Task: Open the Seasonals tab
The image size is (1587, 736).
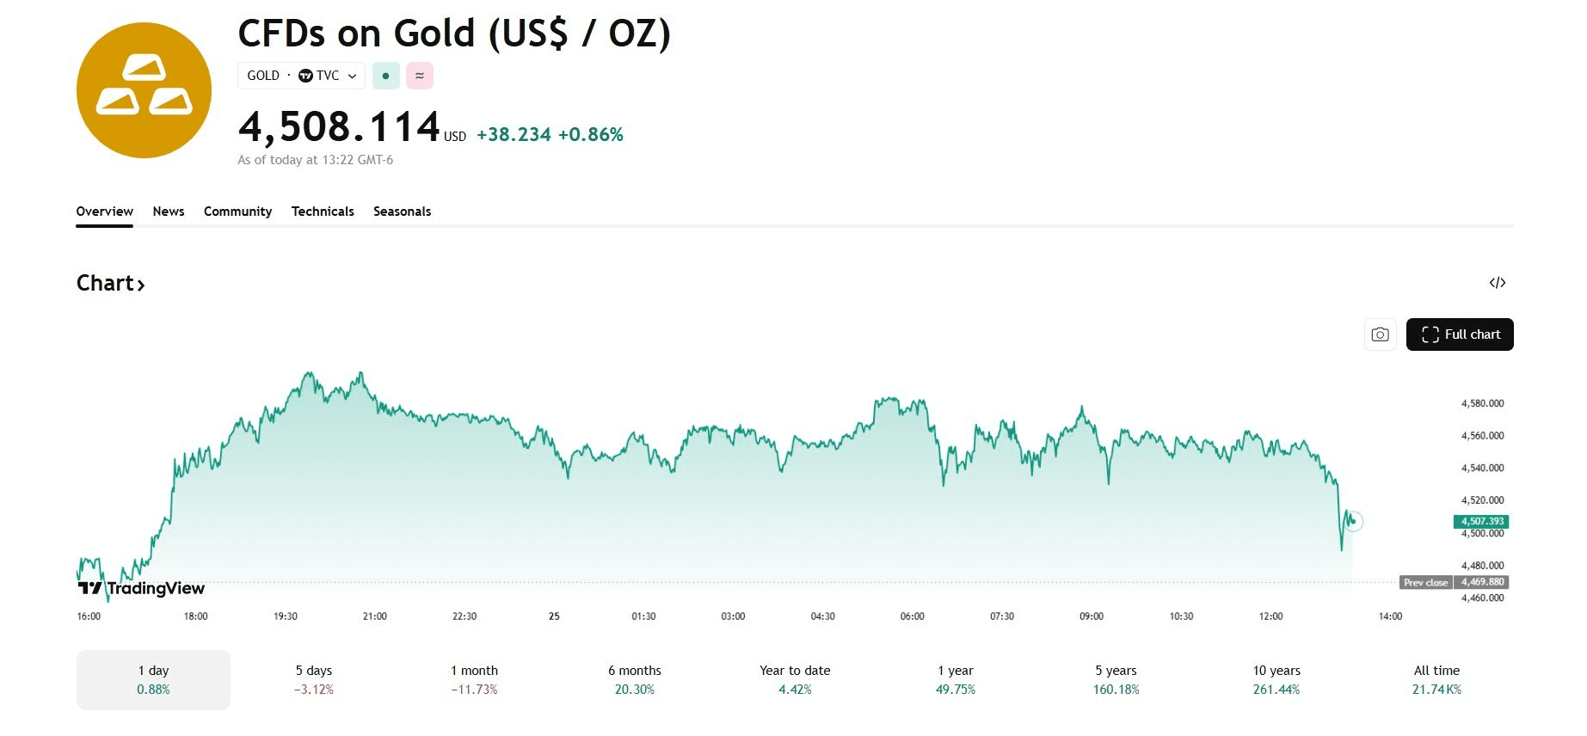Action: (402, 212)
